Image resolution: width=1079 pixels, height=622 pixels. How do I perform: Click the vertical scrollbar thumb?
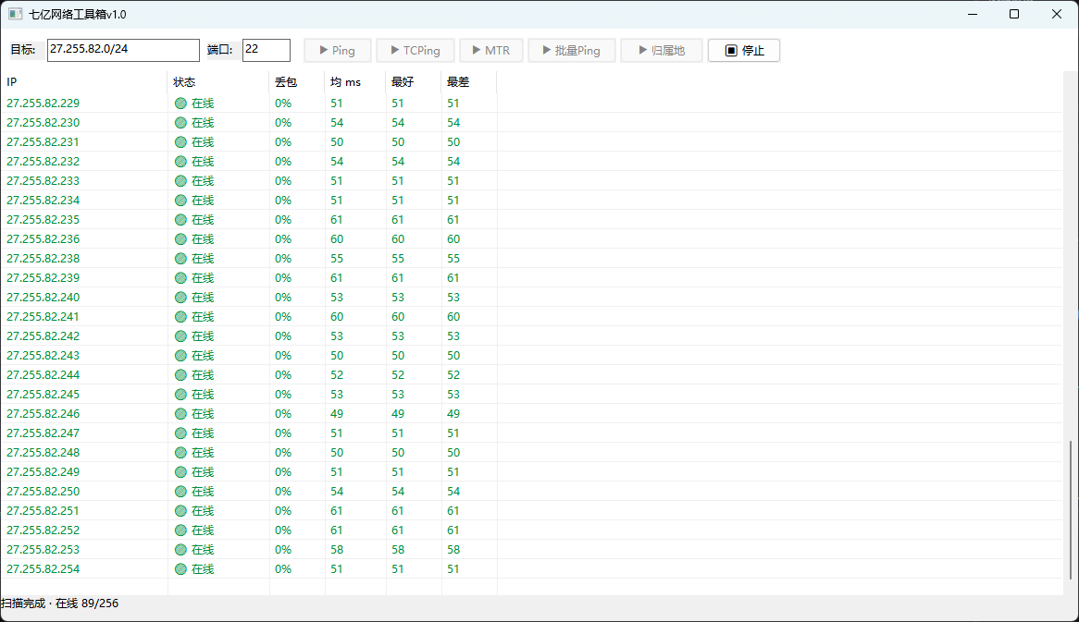click(1071, 510)
